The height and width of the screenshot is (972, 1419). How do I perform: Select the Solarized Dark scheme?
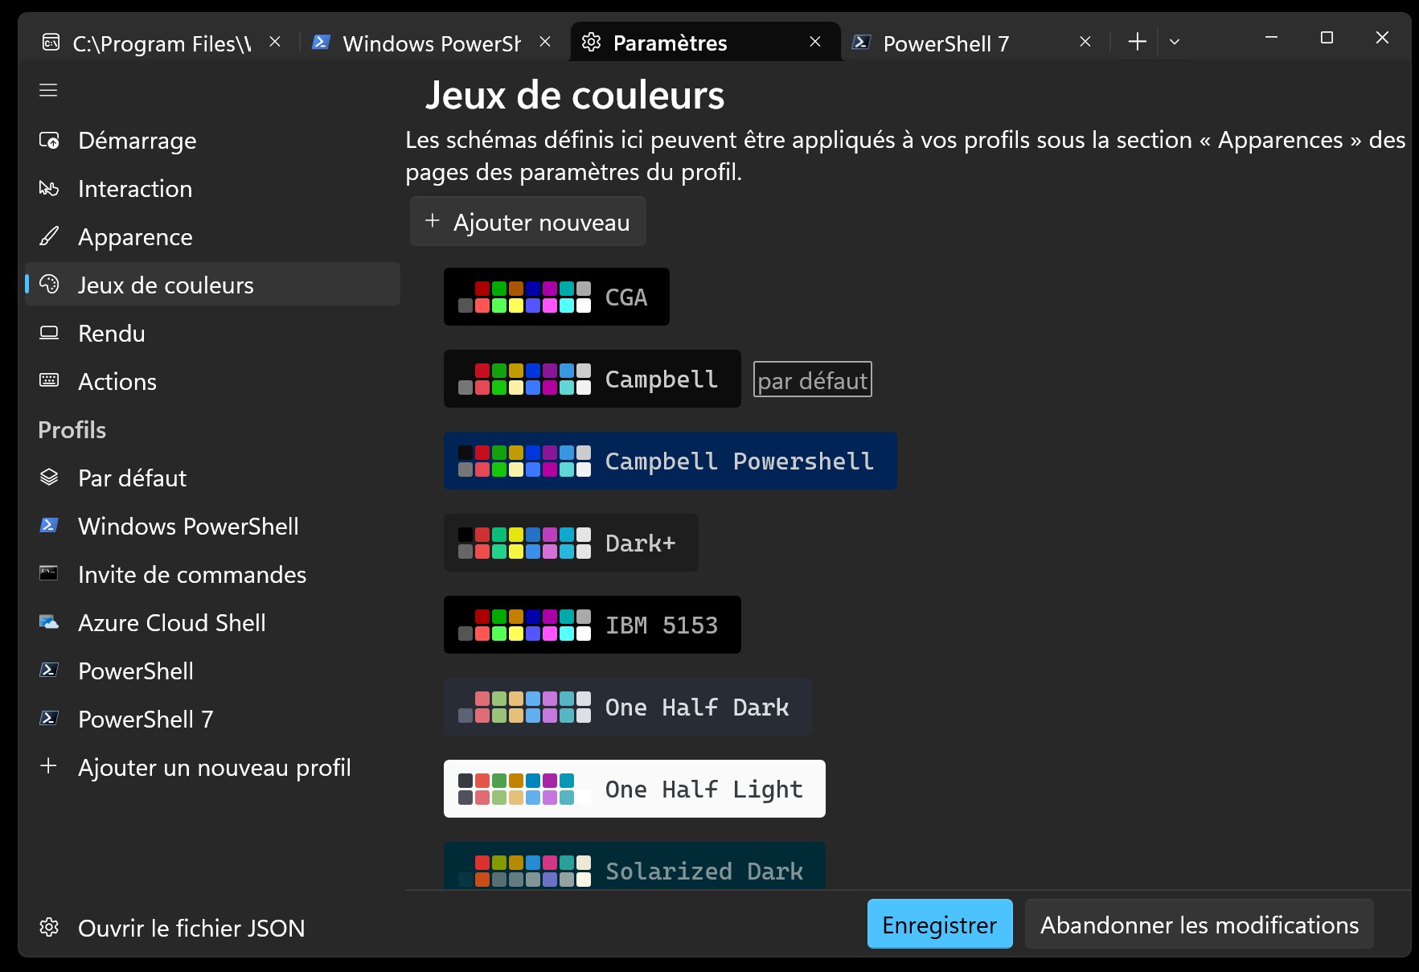click(x=634, y=866)
